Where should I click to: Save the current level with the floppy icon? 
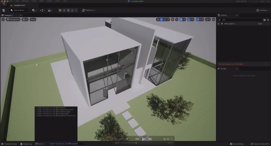click(4, 10)
